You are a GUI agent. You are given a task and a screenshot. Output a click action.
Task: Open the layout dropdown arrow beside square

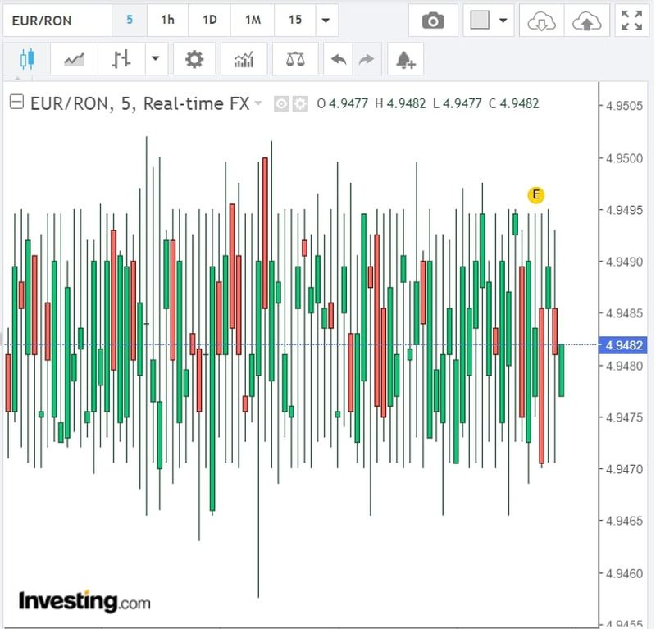click(x=503, y=20)
